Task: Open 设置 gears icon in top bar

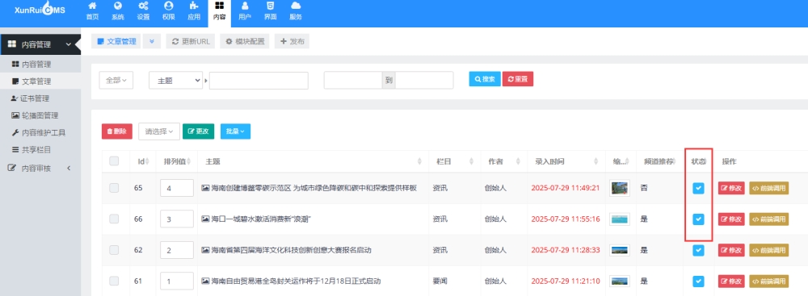Action: [x=143, y=11]
